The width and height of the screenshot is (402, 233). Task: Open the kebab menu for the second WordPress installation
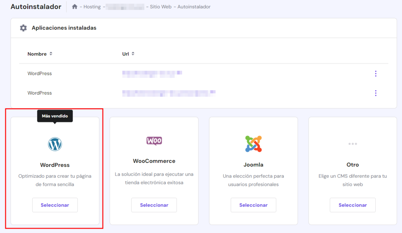[376, 93]
